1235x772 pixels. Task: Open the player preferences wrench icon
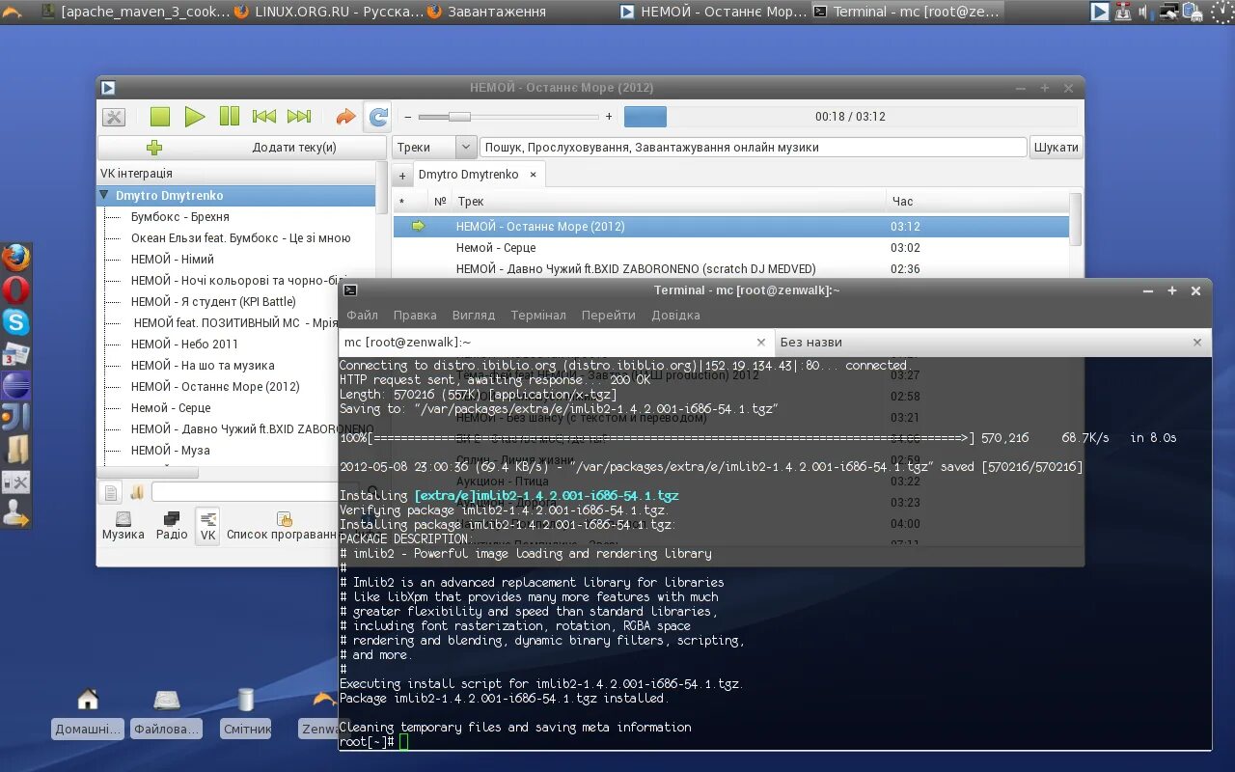[114, 117]
